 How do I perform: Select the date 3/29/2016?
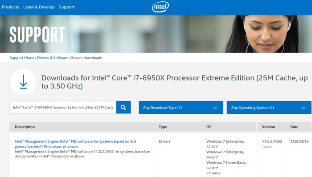(299, 141)
